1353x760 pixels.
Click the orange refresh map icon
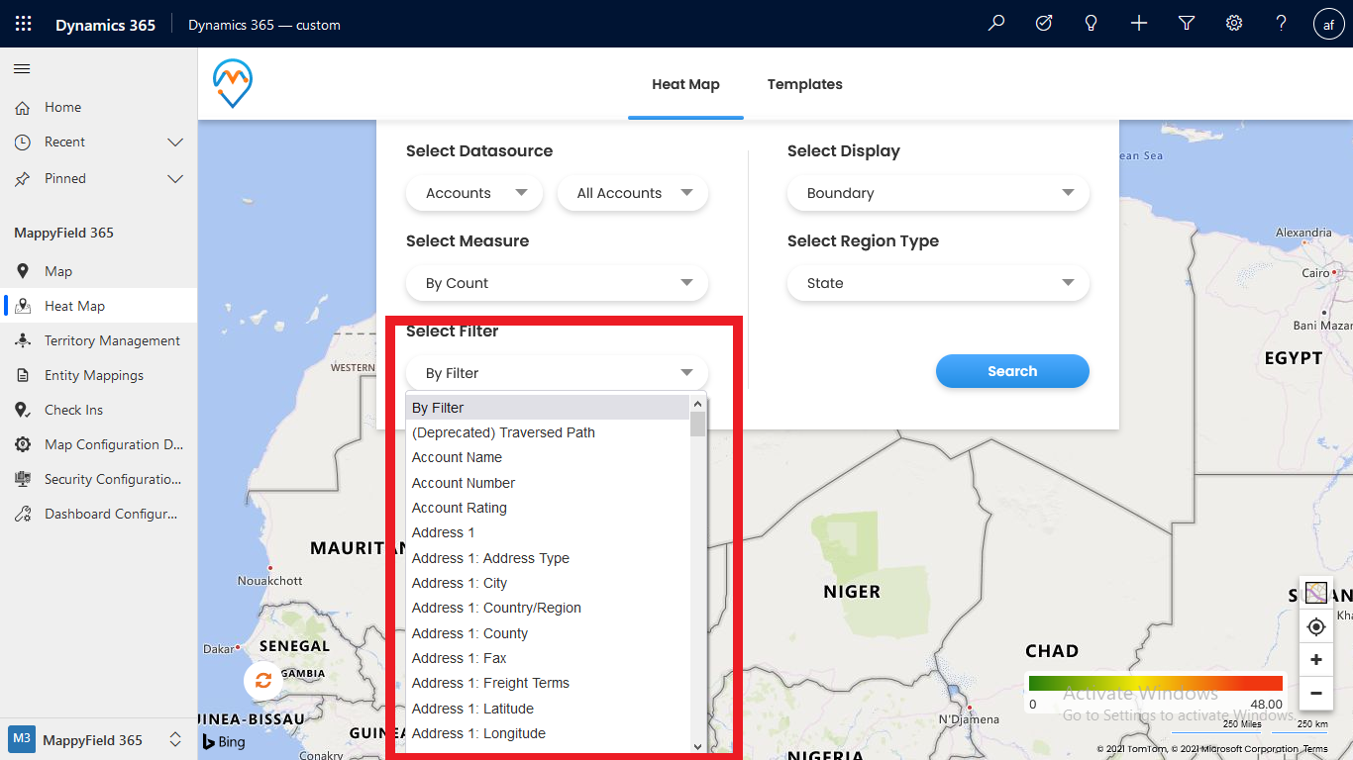coord(262,680)
